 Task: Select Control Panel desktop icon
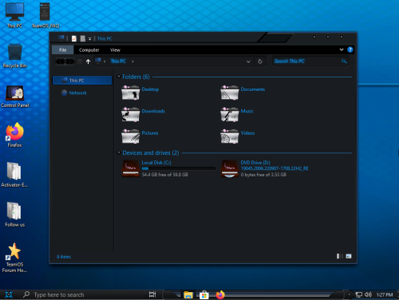[14, 97]
